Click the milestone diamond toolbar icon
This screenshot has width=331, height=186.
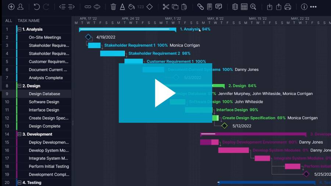tap(149, 7)
